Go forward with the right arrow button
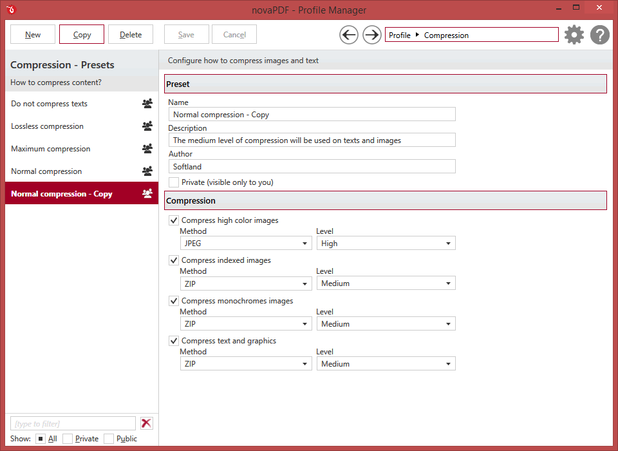This screenshot has width=618, height=451. point(371,35)
